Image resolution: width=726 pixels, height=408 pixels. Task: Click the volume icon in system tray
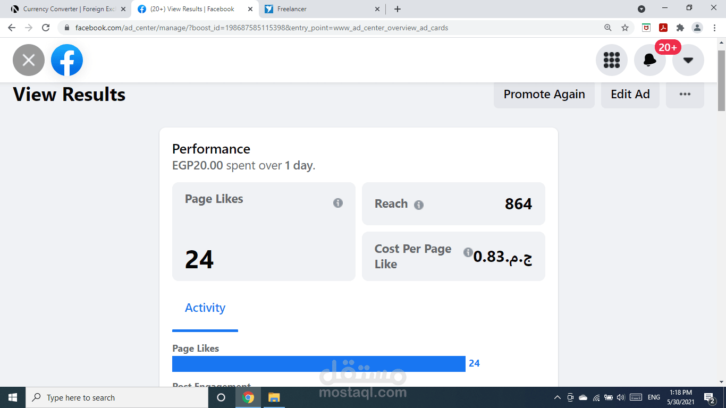pyautogui.click(x=621, y=397)
